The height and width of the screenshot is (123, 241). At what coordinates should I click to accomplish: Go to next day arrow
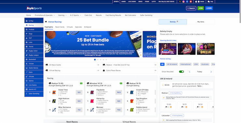[x=211, y=72]
